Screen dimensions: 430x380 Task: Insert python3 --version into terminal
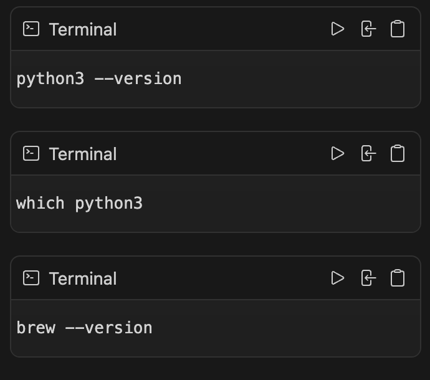(368, 29)
